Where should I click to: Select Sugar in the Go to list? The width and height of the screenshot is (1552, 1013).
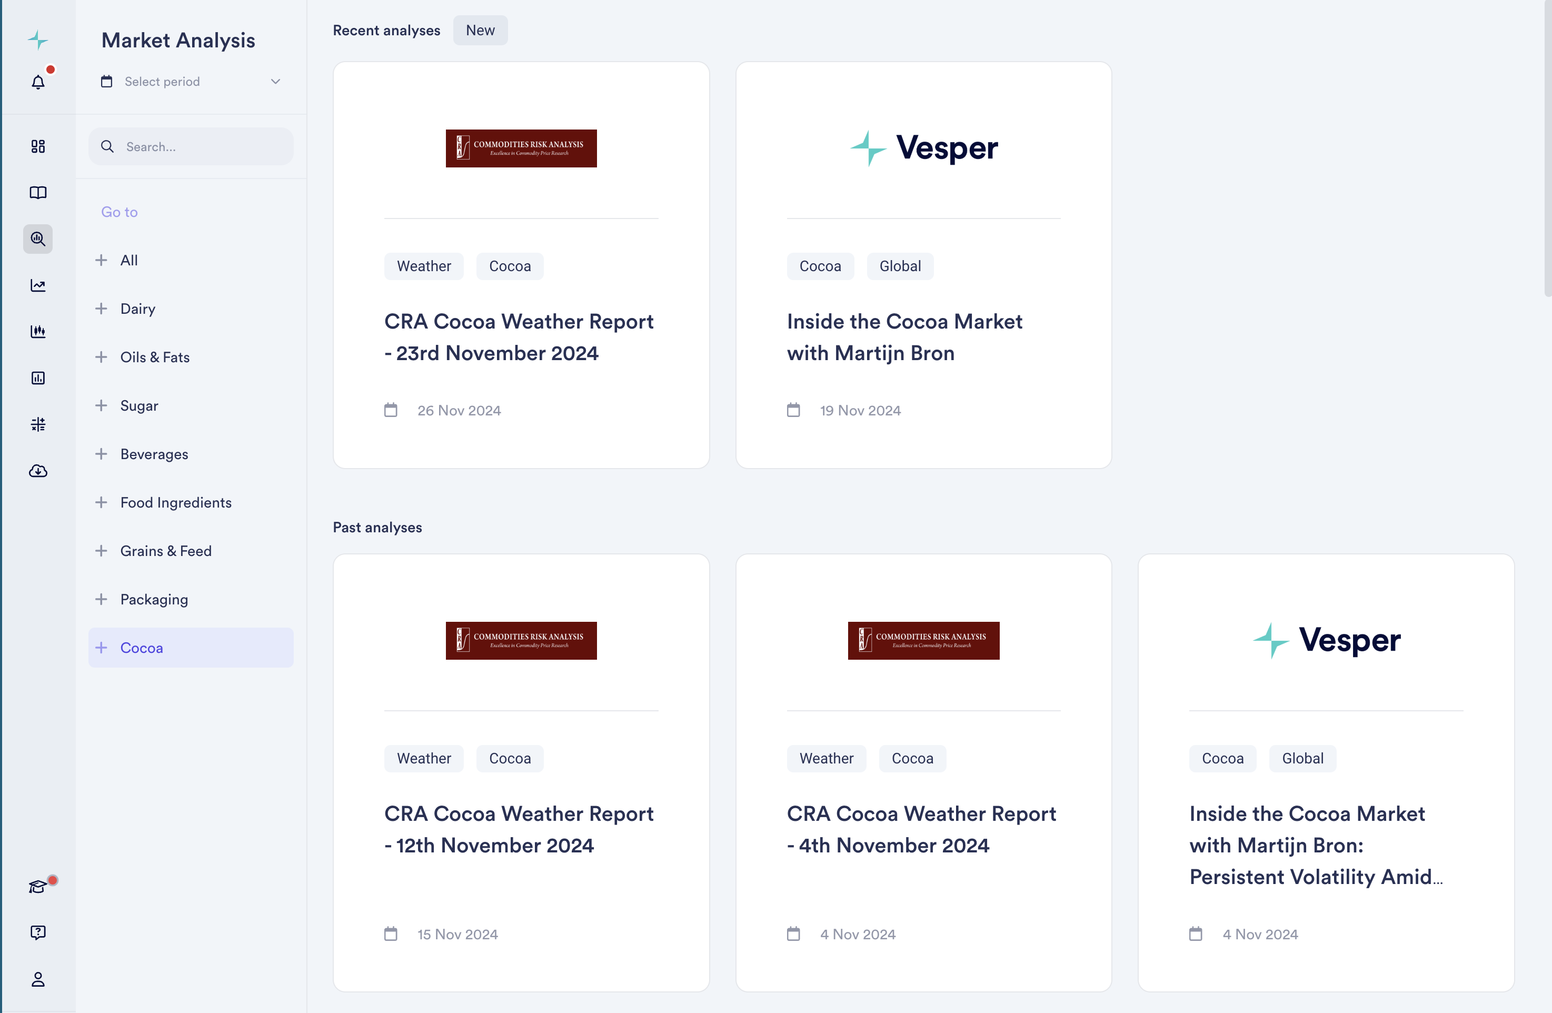pyautogui.click(x=139, y=406)
